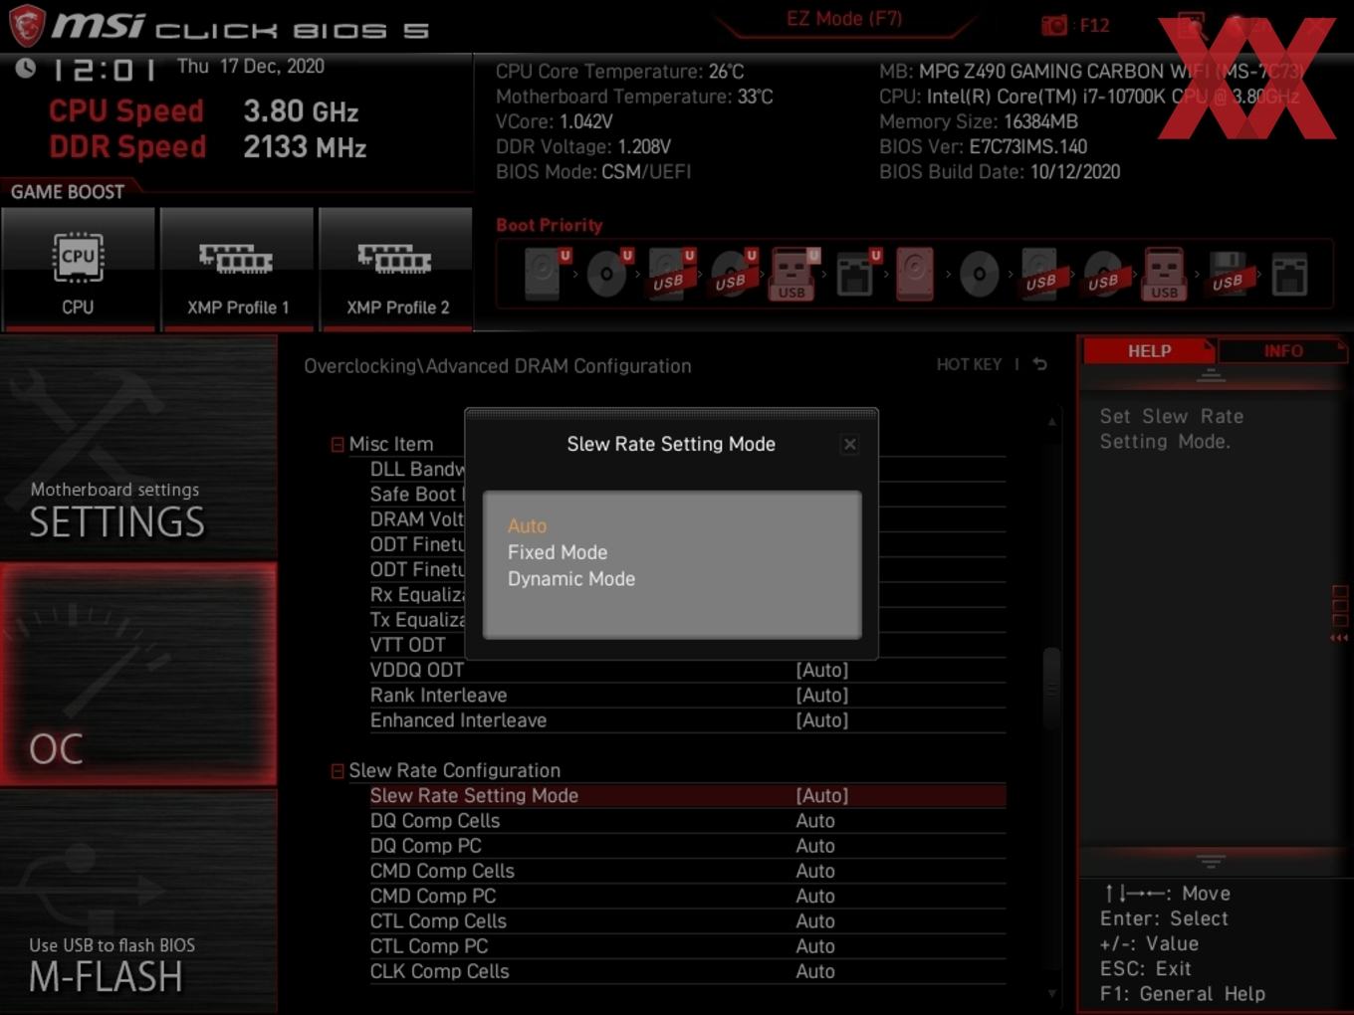1354x1015 pixels.
Task: Select the Rank Interleave row label
Action: 439,696
